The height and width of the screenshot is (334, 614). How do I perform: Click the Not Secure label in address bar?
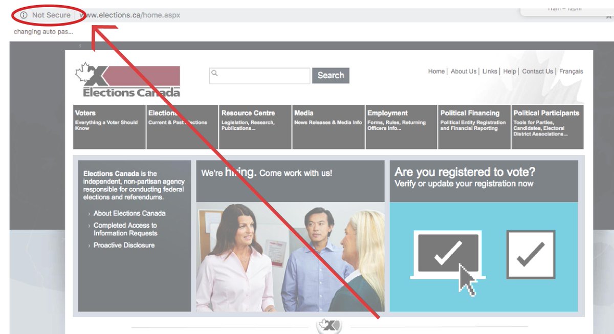click(x=51, y=15)
